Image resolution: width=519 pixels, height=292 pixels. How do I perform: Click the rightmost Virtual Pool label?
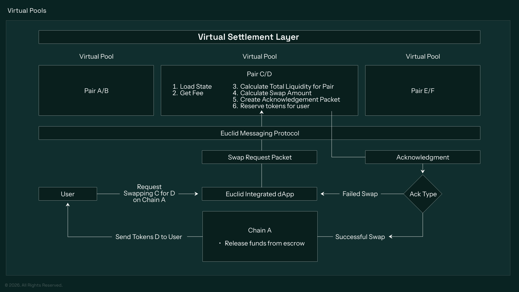(x=422, y=57)
